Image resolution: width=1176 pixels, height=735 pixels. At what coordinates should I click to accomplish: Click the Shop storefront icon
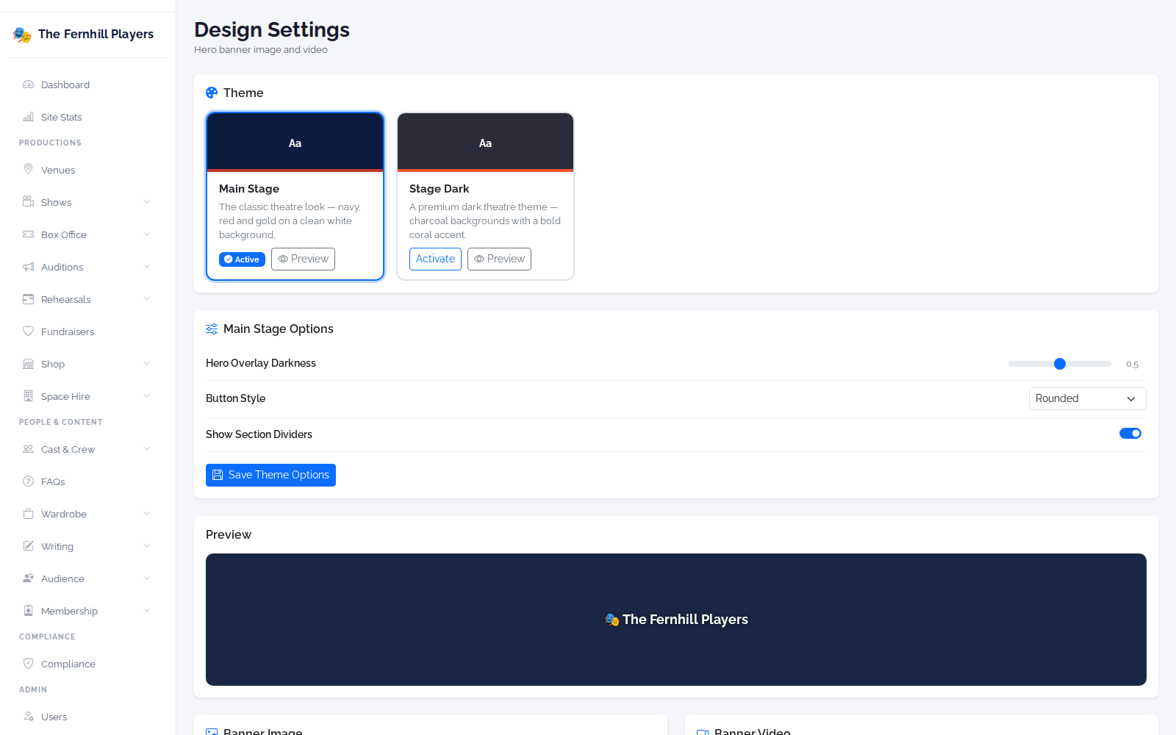28,364
